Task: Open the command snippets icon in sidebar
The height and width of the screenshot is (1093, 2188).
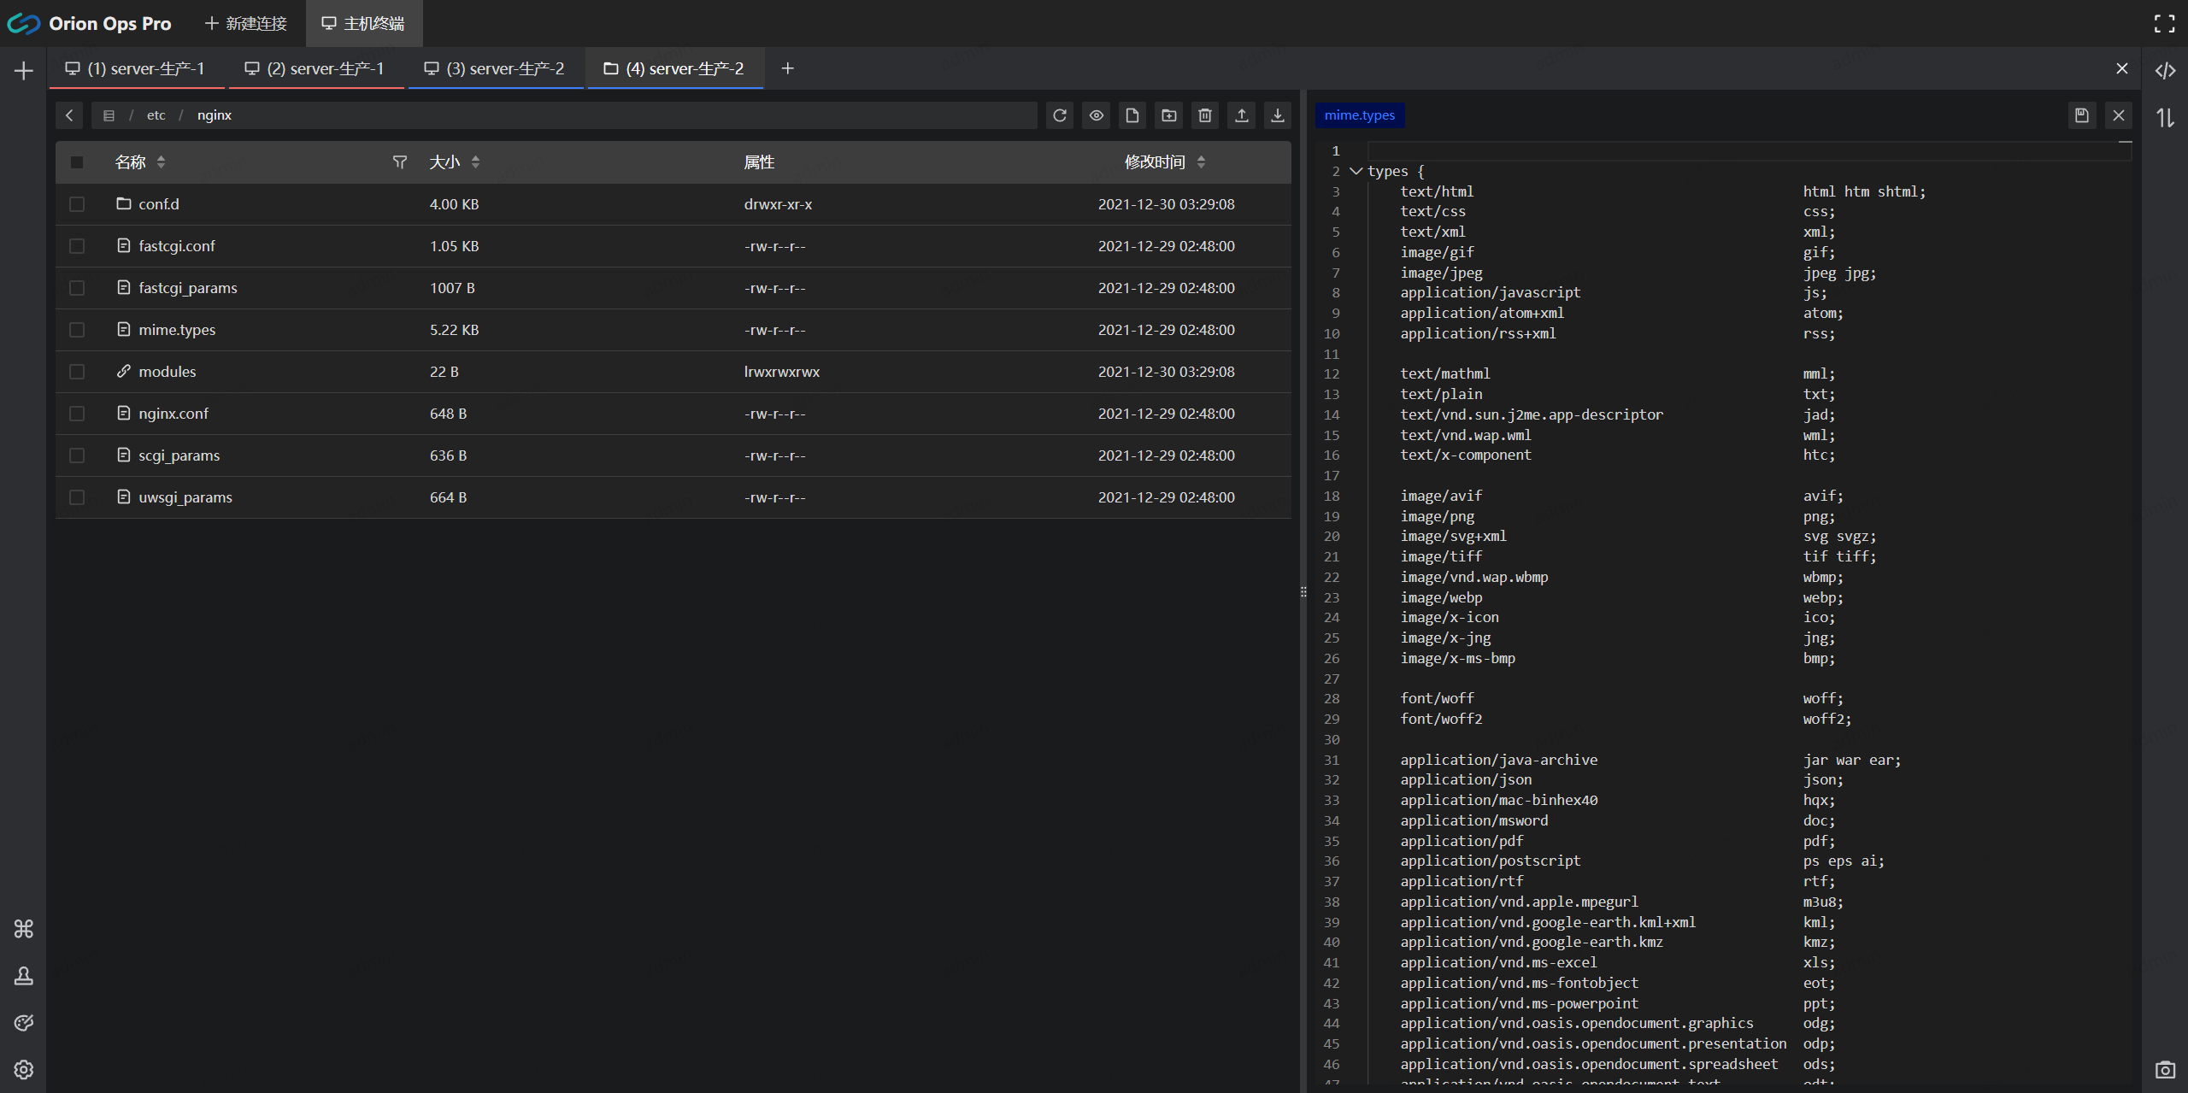Action: pos(23,929)
